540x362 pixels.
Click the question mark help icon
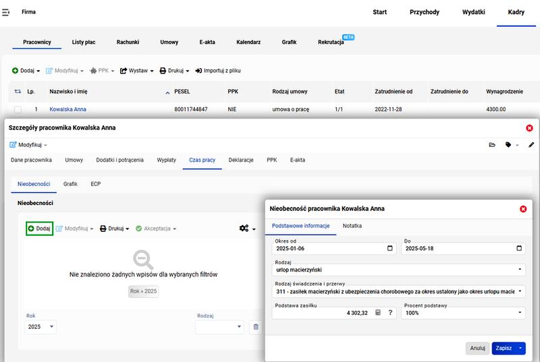tap(390, 313)
